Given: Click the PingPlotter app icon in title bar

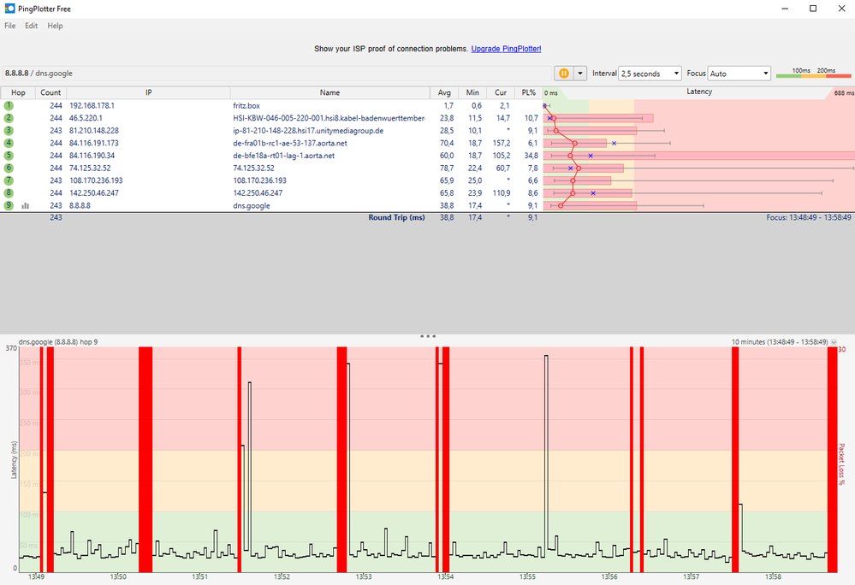Looking at the screenshot, I should pyautogui.click(x=9, y=9).
